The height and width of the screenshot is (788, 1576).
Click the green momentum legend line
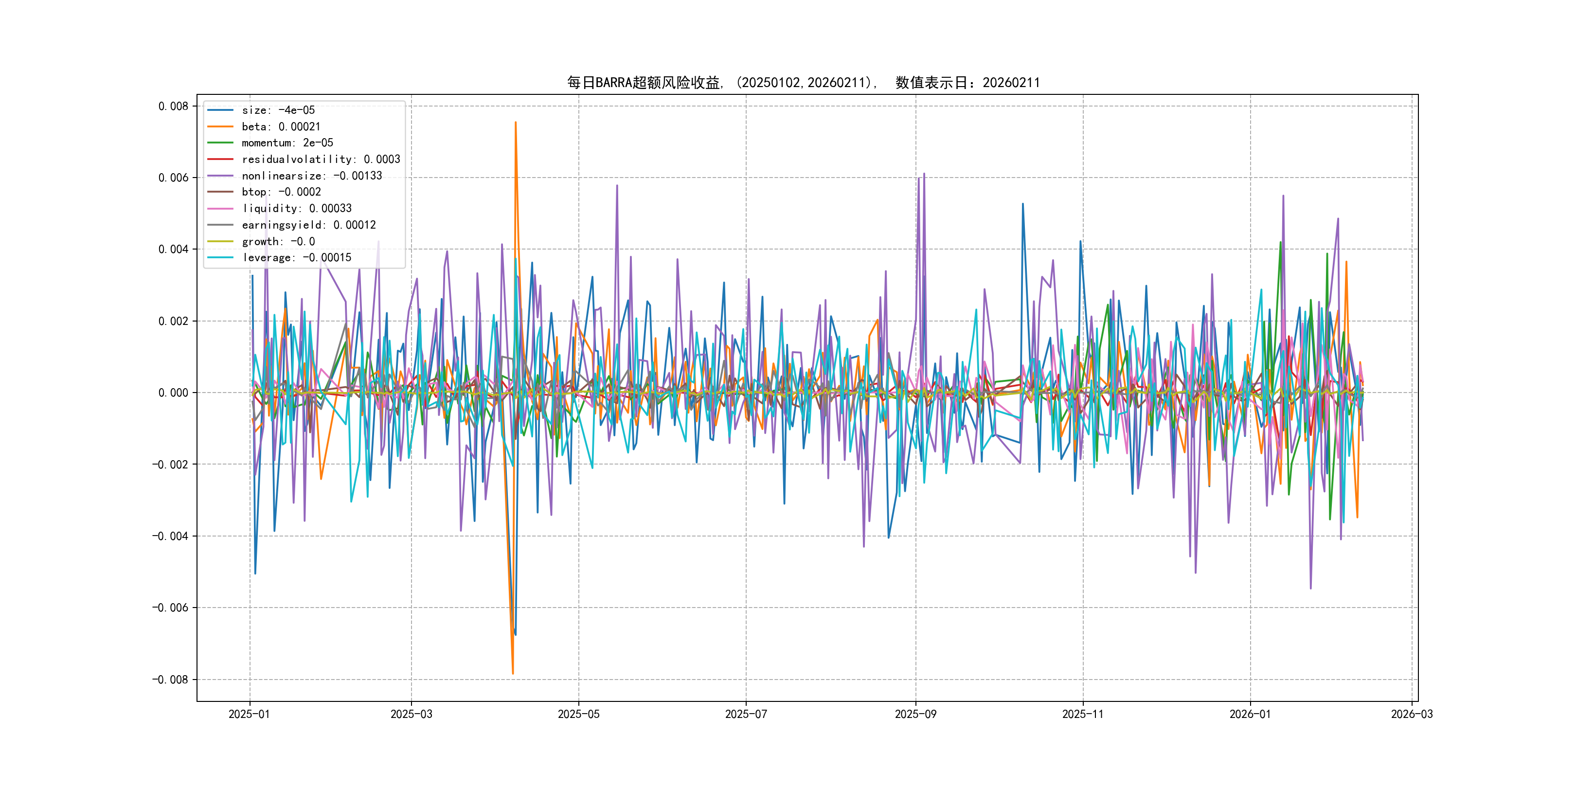click(x=220, y=143)
